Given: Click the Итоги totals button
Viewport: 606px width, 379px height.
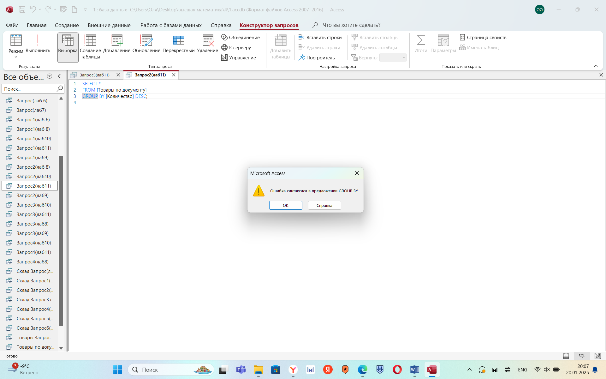Looking at the screenshot, I should pos(421,44).
